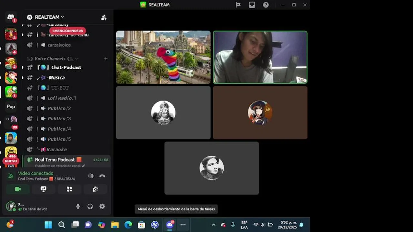This screenshot has height=232, width=413.
Task: Join the Lofi Radio voice channel
Action: click(x=67, y=98)
